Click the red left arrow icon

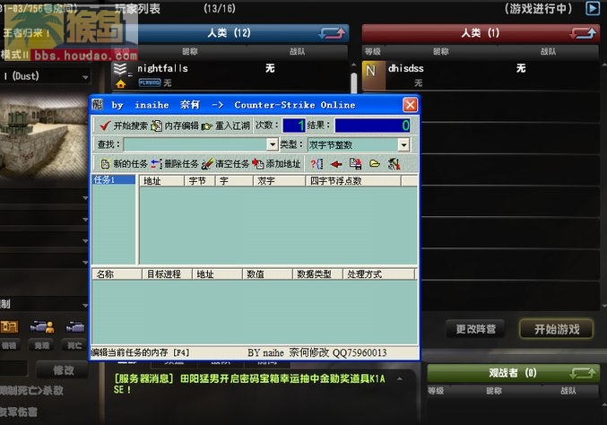point(336,164)
